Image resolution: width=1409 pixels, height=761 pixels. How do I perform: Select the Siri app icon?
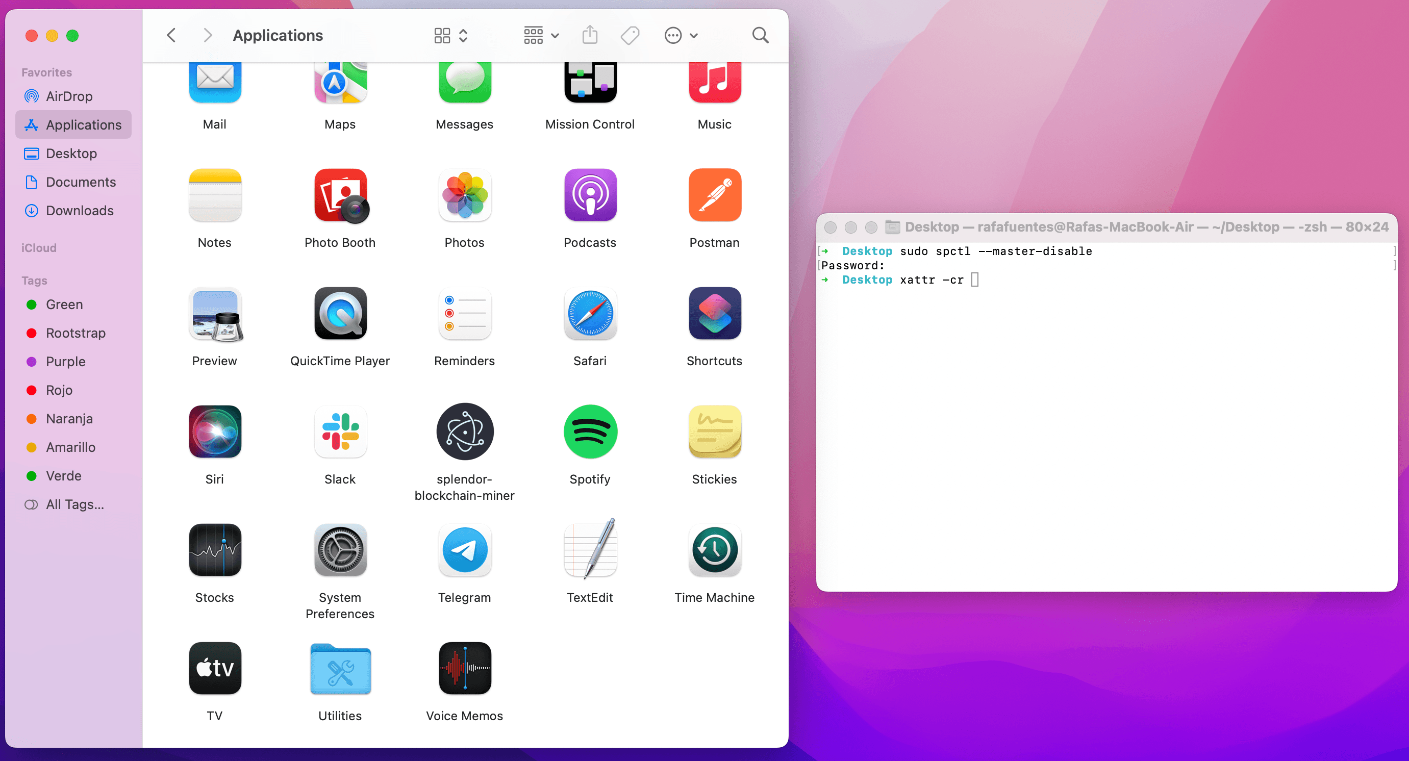pyautogui.click(x=215, y=432)
